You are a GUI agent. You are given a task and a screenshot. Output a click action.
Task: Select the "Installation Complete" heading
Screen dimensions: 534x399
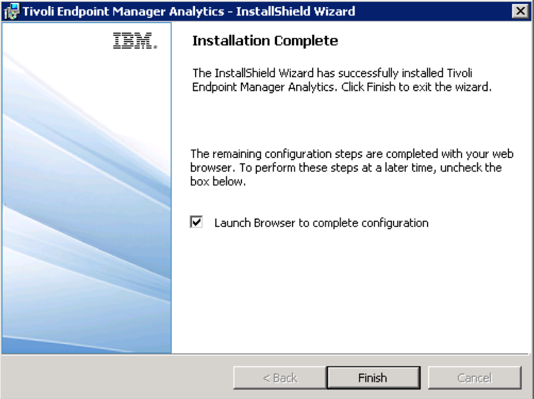click(x=265, y=41)
